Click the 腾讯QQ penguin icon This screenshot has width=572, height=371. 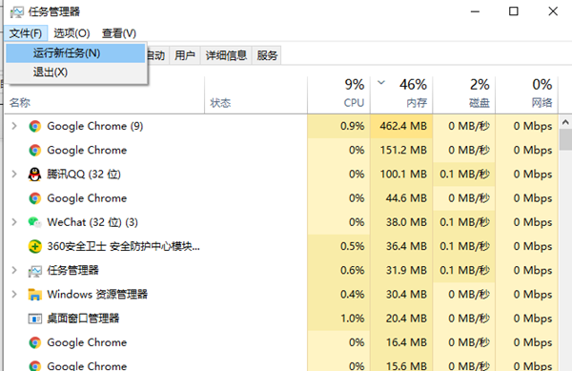click(35, 175)
